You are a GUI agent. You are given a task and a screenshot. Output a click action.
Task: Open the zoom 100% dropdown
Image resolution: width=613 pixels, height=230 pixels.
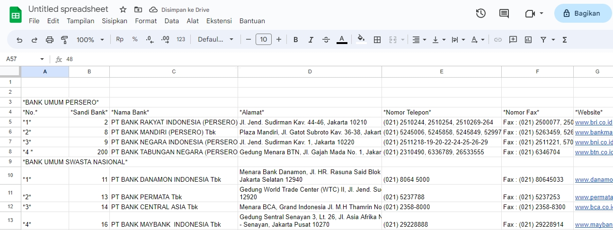tap(90, 40)
